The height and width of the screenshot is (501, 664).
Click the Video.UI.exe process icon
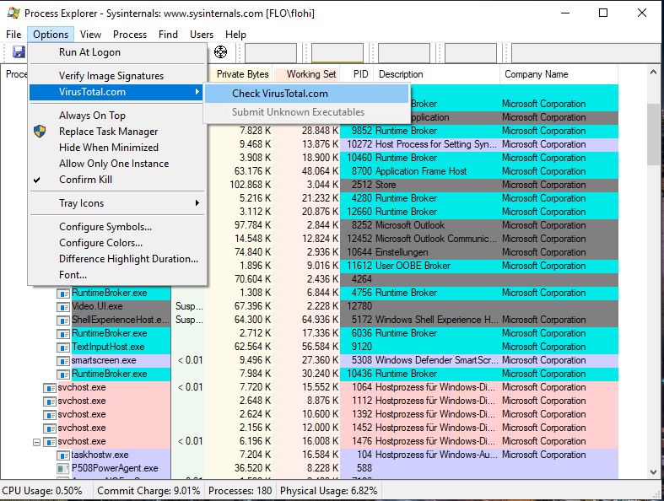tap(63, 307)
